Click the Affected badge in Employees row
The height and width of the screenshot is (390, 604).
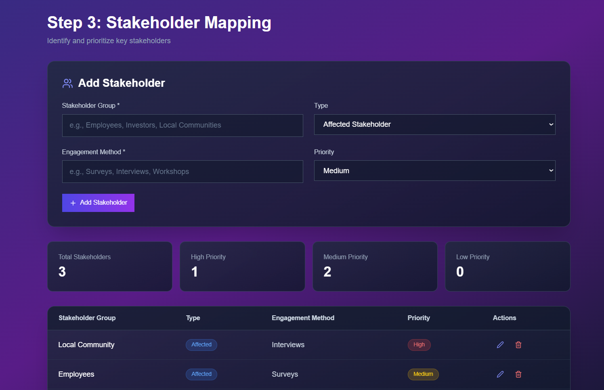point(201,374)
